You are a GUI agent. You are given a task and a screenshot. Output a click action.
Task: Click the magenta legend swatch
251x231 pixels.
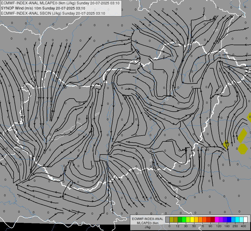[217, 219]
